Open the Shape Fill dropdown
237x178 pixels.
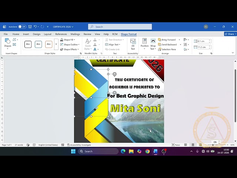pyautogui.click(x=67, y=40)
